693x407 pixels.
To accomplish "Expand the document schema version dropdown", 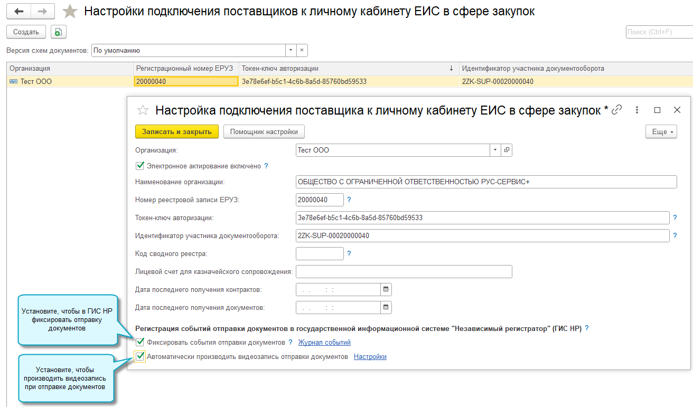I will pyautogui.click(x=290, y=51).
